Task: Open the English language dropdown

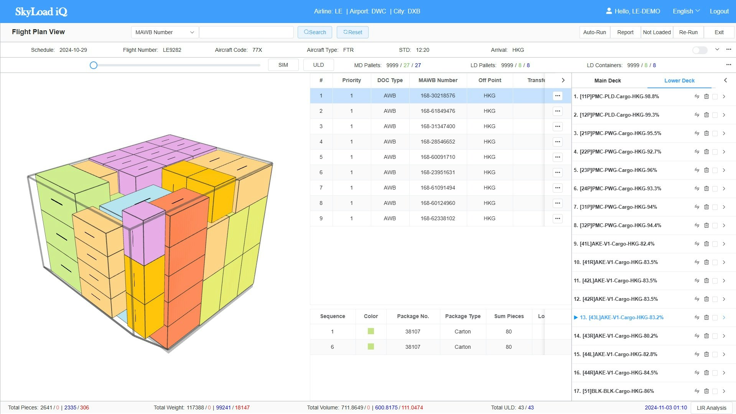Action: pyautogui.click(x=686, y=11)
